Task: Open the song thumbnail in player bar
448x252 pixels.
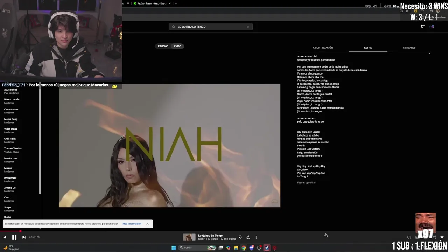Action: [189, 237]
